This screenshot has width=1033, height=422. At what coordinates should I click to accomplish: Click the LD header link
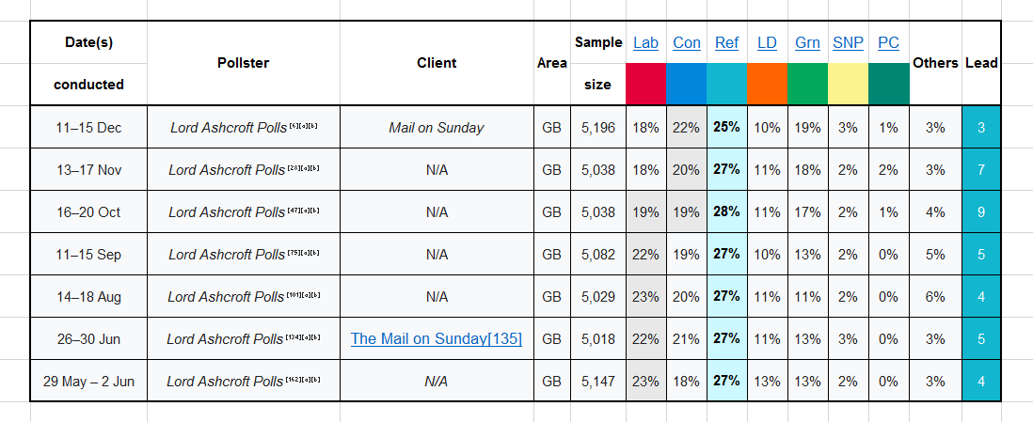tap(767, 42)
